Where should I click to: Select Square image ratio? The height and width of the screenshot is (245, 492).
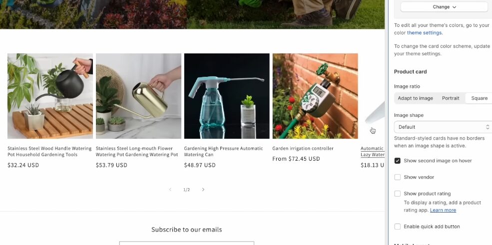coord(479,98)
